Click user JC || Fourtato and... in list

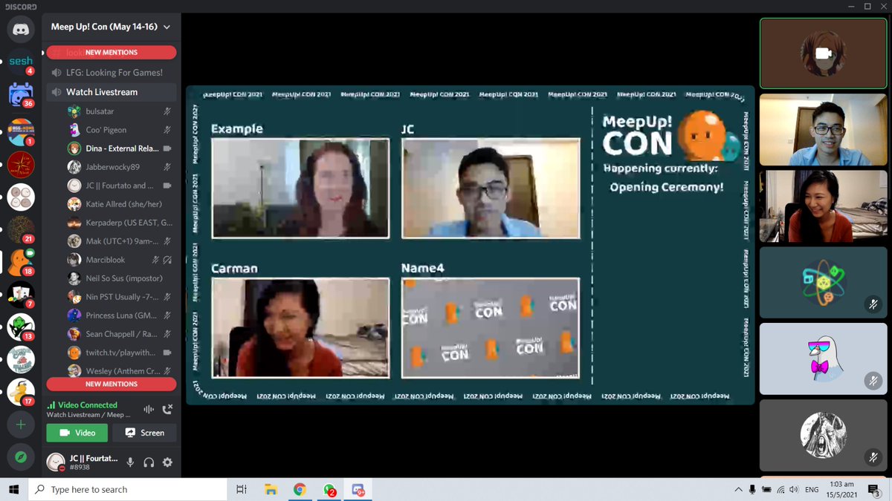point(120,186)
